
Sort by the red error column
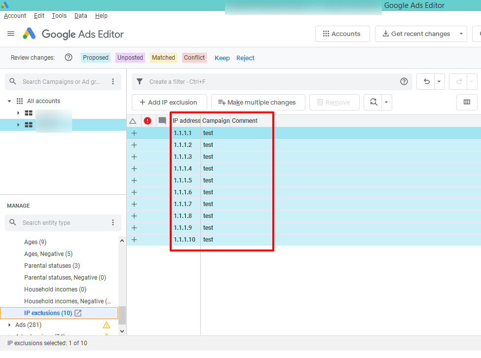148,121
